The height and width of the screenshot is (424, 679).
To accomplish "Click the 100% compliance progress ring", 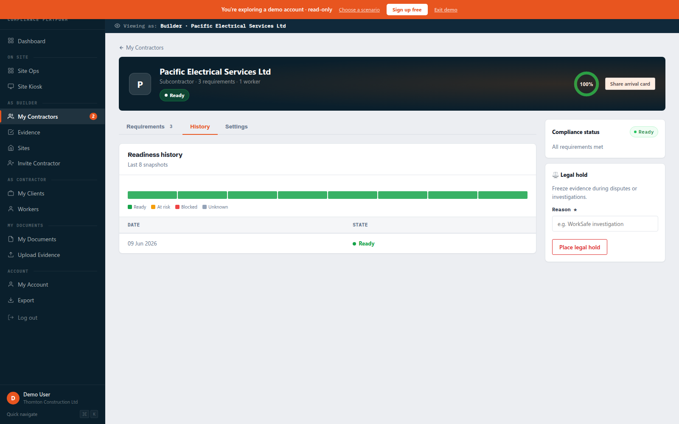I will (x=586, y=84).
